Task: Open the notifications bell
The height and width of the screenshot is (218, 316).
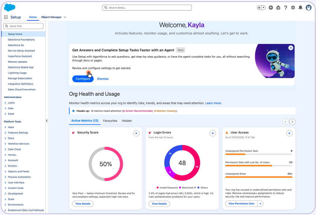Action: pos(300,8)
